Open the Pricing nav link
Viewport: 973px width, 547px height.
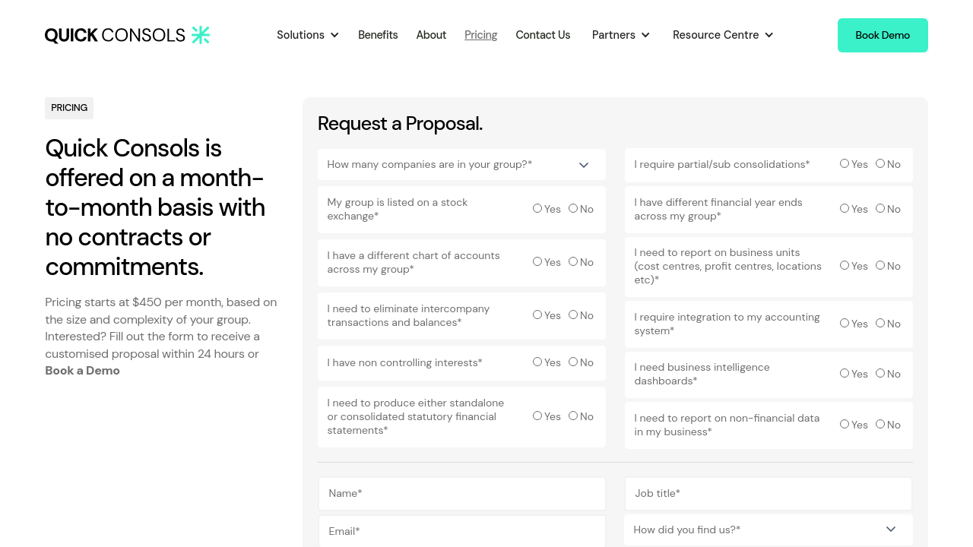point(480,35)
